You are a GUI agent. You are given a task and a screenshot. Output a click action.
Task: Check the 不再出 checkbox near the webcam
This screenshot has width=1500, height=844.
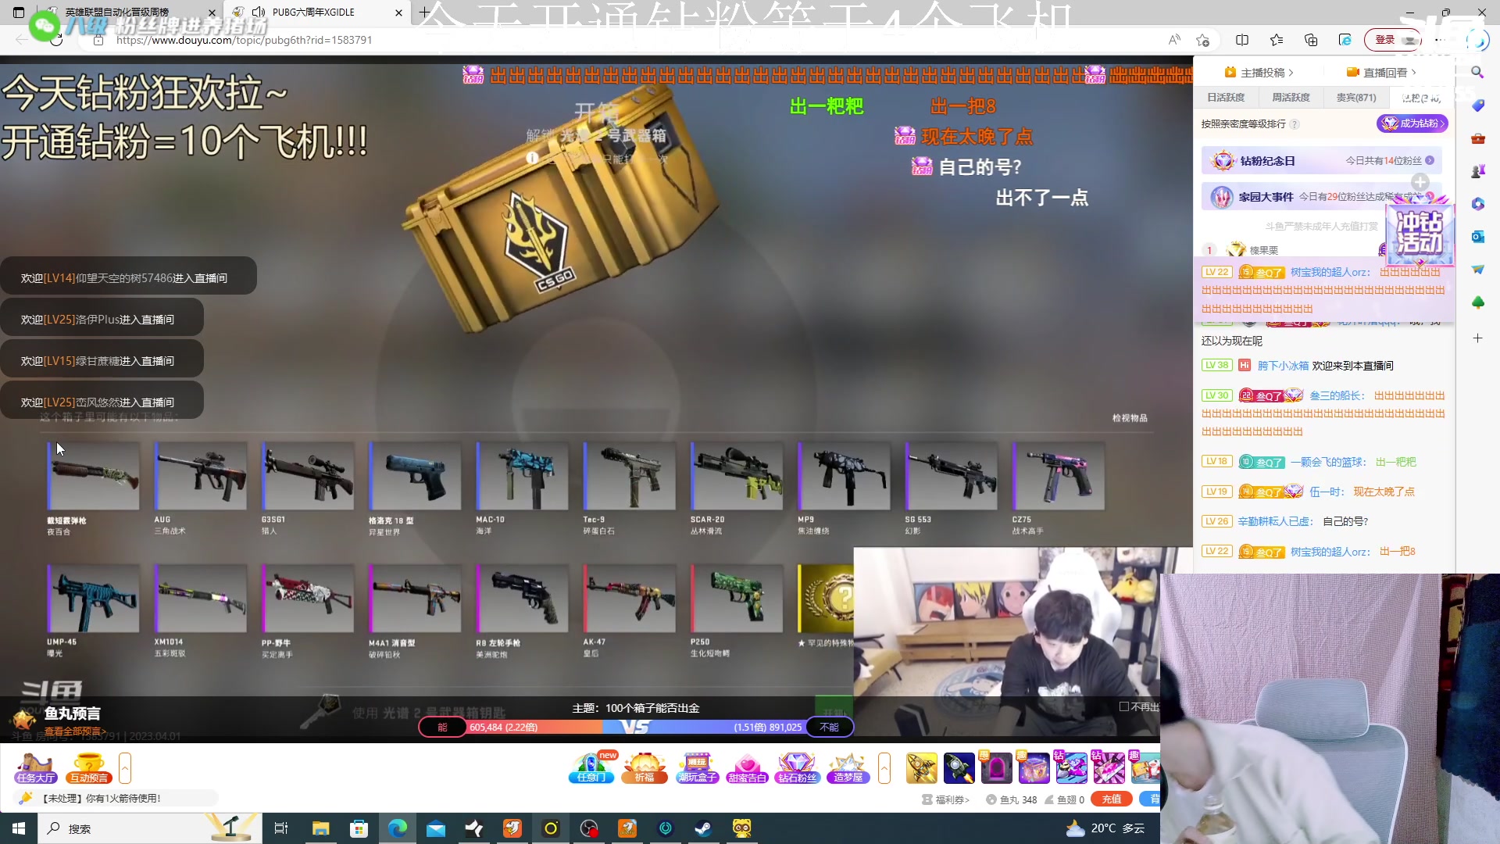[x=1123, y=706]
